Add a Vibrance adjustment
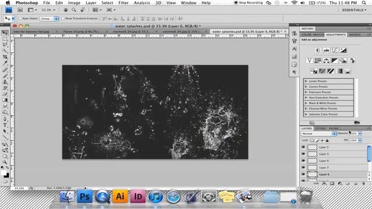 click(x=309, y=60)
